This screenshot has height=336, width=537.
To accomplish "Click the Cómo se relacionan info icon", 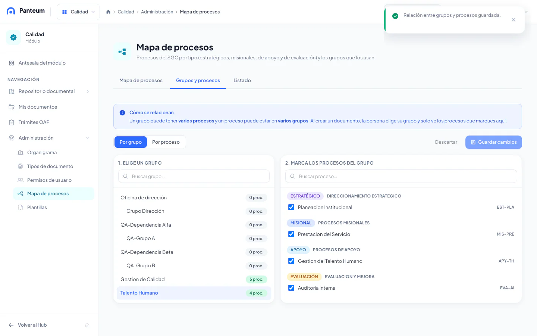I will pos(122,113).
